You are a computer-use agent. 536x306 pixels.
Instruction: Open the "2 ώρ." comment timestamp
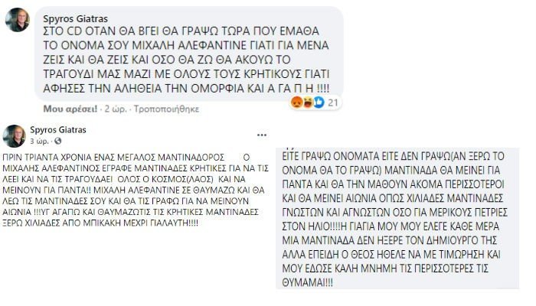(x=116, y=109)
